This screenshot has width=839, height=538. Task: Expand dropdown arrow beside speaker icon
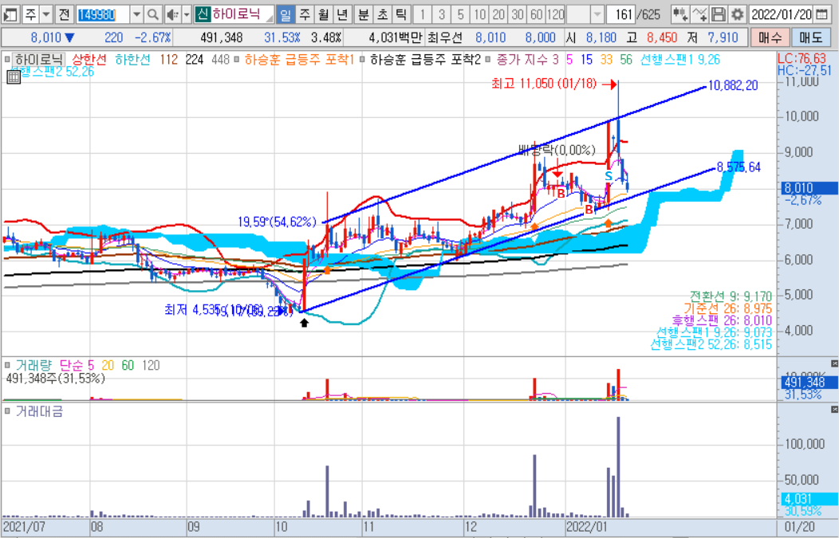(x=186, y=14)
